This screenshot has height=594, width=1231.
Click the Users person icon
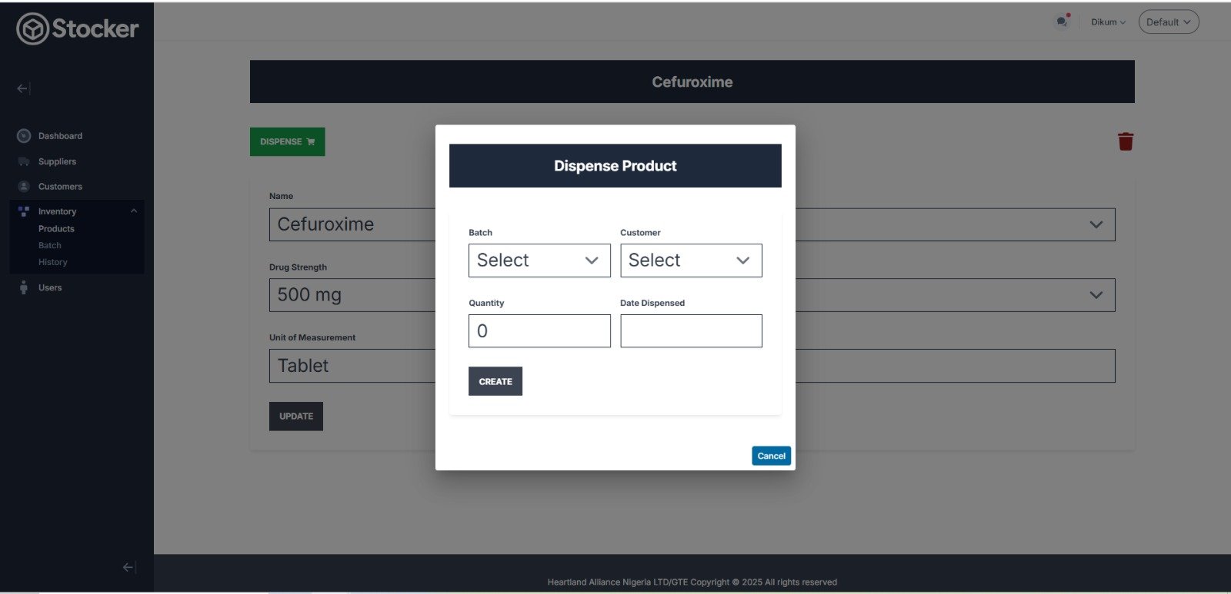[24, 287]
